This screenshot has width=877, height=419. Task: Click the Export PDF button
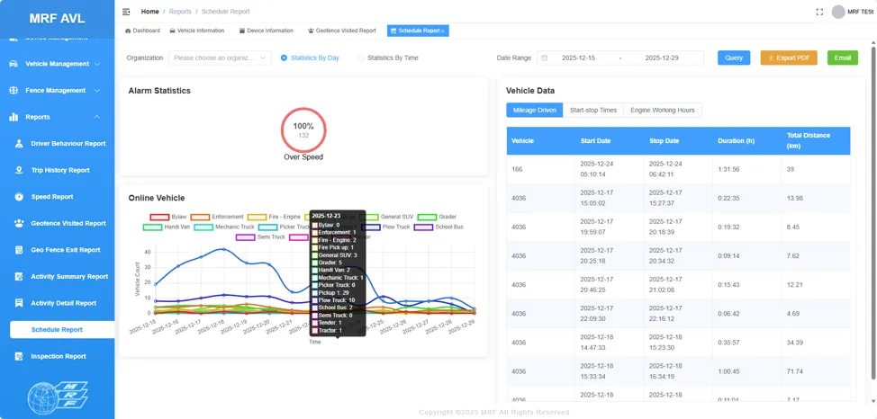click(x=789, y=58)
